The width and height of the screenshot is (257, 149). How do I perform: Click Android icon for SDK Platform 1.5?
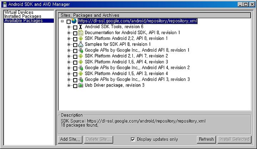(x=80, y=74)
